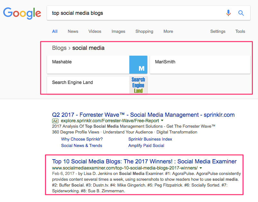Click the Blogs breadcrumb link

coord(59,48)
